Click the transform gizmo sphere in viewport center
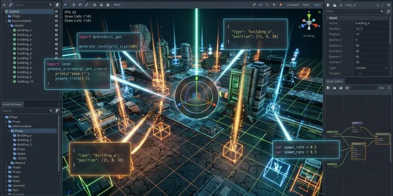This screenshot has height=196, width=393. [196, 96]
